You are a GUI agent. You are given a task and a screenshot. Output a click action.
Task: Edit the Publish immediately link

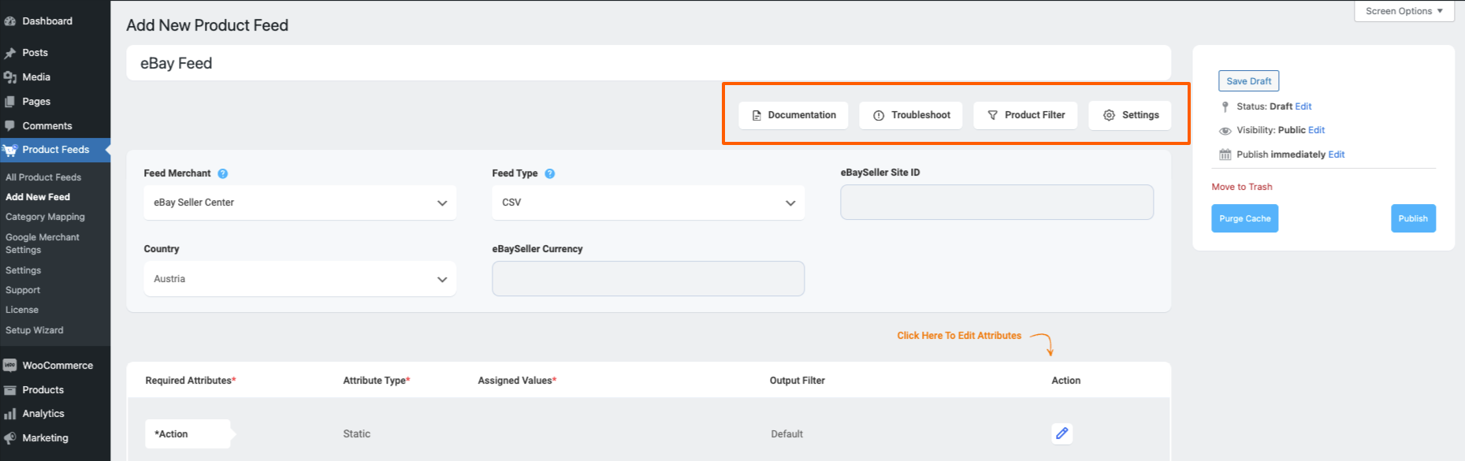click(x=1337, y=154)
